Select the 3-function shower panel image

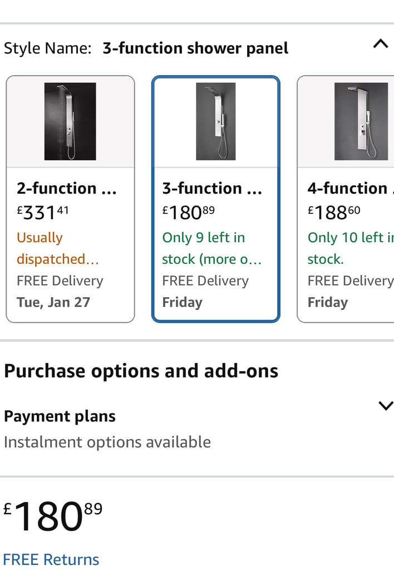pyautogui.click(x=215, y=121)
